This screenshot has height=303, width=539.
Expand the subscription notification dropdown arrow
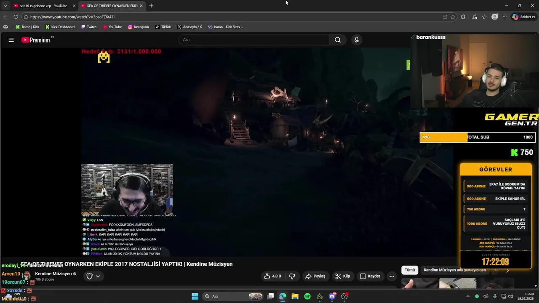tap(98, 276)
